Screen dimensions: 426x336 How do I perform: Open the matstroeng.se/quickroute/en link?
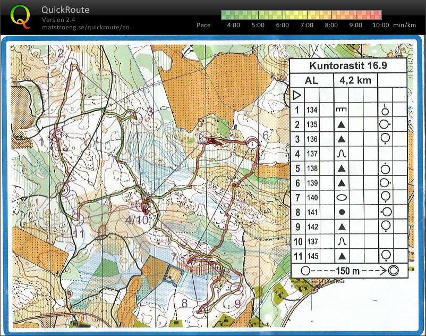tap(85, 27)
